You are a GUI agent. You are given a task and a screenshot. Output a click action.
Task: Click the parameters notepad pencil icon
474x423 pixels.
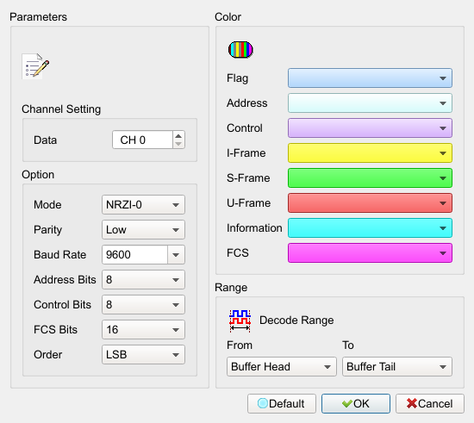[35, 66]
